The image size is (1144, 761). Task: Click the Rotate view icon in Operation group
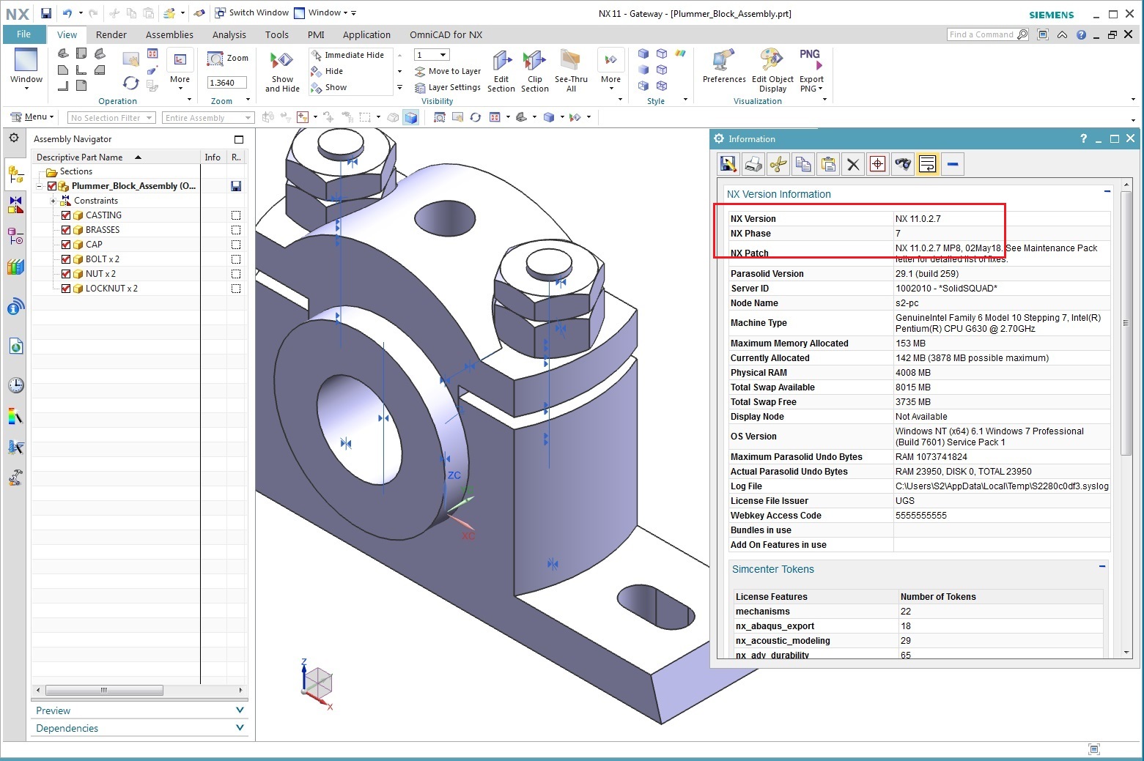[131, 83]
